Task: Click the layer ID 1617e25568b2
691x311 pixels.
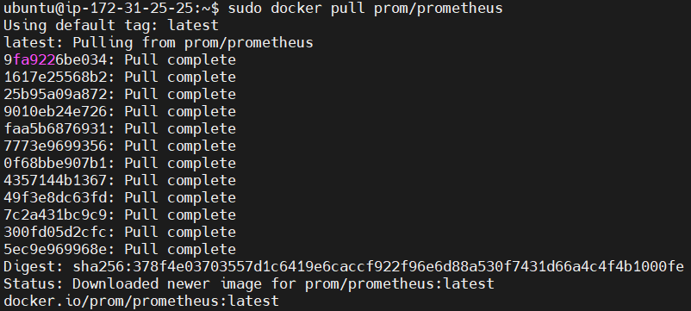Action: coord(55,77)
